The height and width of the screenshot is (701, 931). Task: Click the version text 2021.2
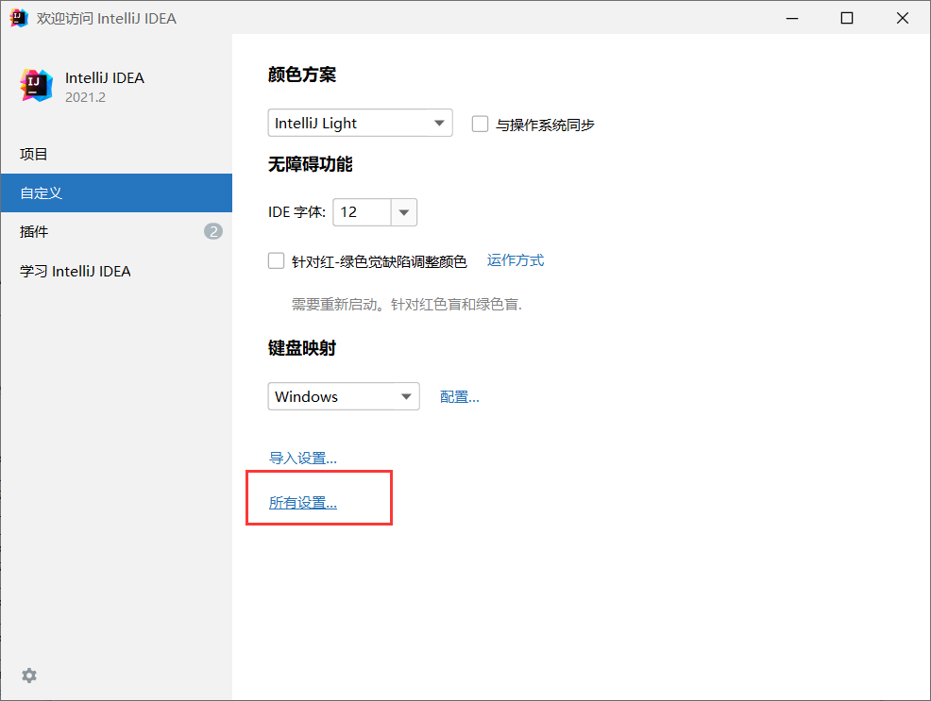click(86, 97)
